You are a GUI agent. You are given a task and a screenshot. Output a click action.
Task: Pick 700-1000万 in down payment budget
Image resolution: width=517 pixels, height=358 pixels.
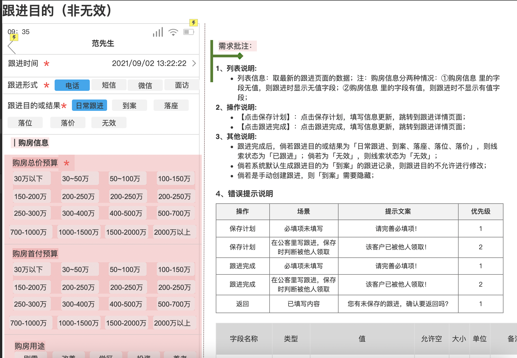point(30,323)
